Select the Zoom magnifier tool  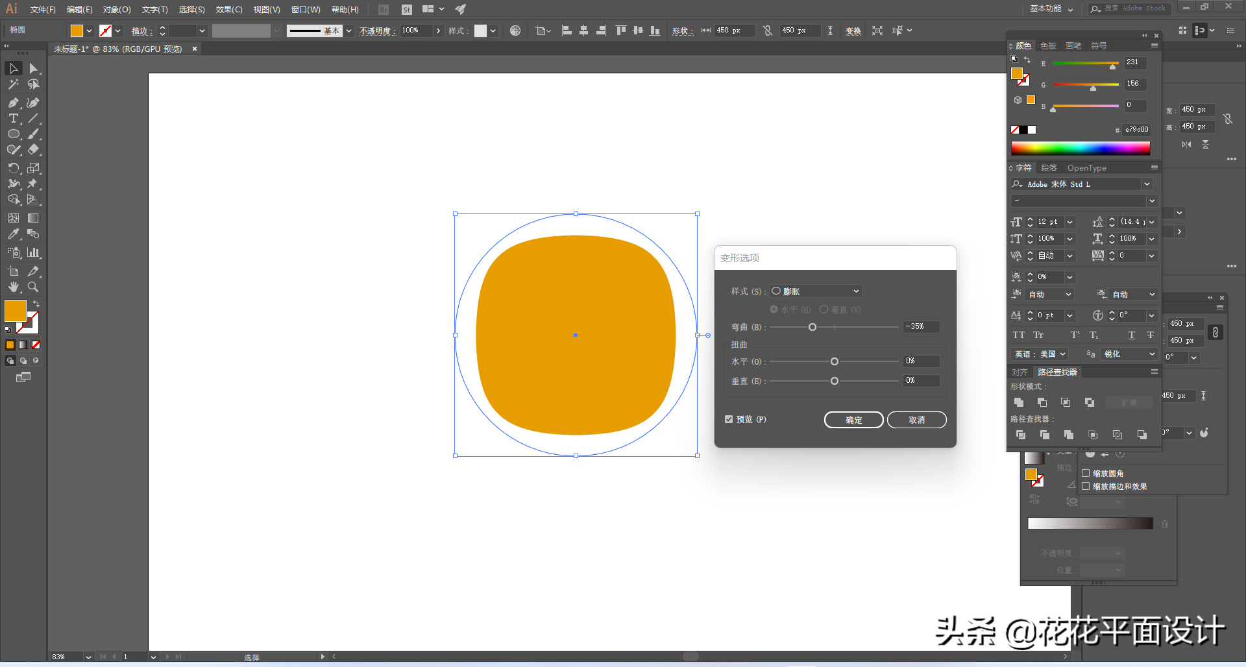coord(34,287)
